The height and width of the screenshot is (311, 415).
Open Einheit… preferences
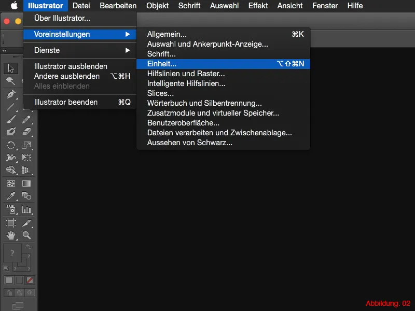point(223,64)
